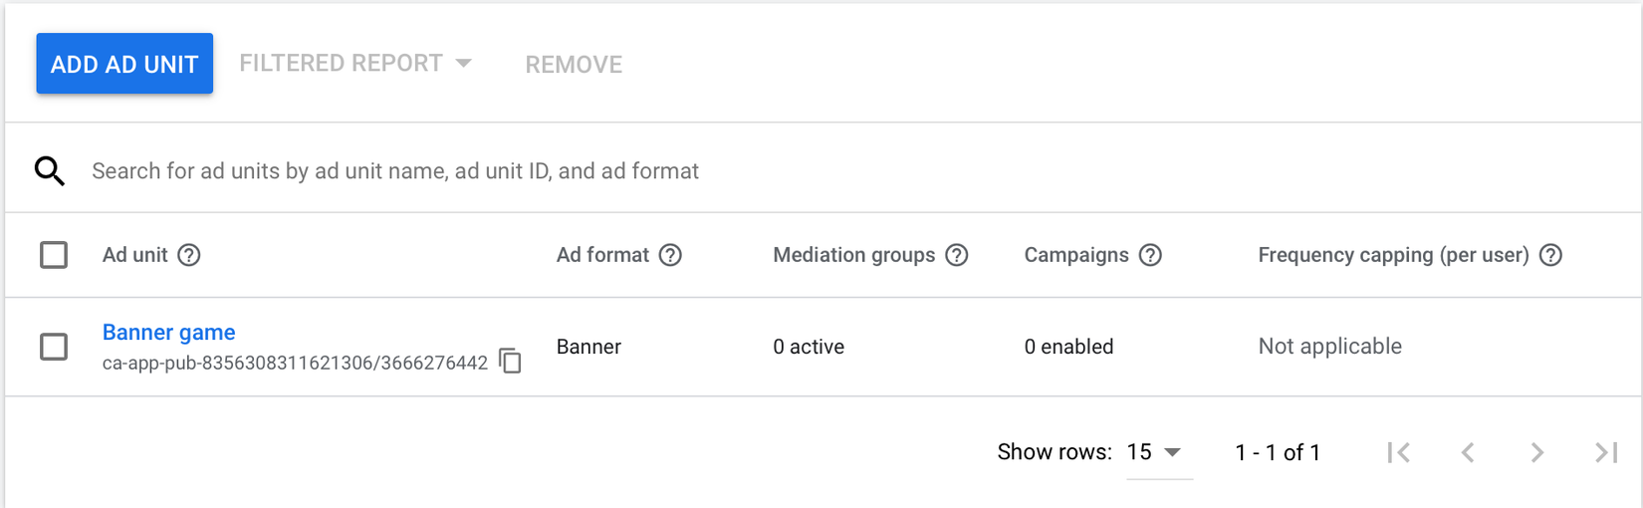The height and width of the screenshot is (508, 1643).
Task: Go to the previous page
Action: [1468, 452]
